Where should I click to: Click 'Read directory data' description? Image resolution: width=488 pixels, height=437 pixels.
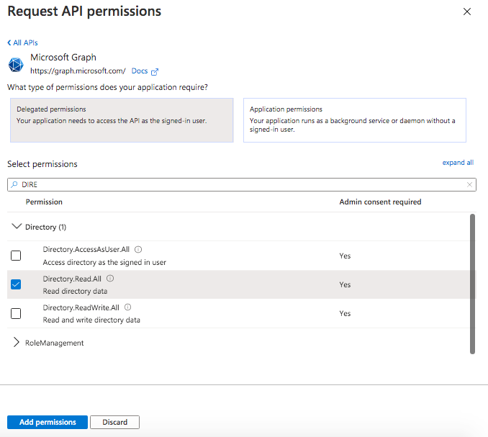point(75,291)
